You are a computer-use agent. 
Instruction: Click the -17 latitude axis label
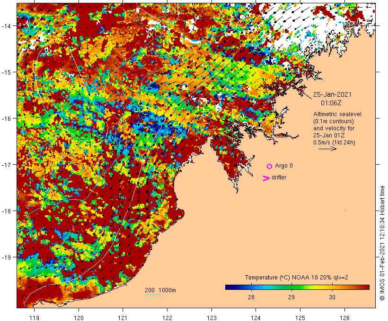tap(6, 164)
